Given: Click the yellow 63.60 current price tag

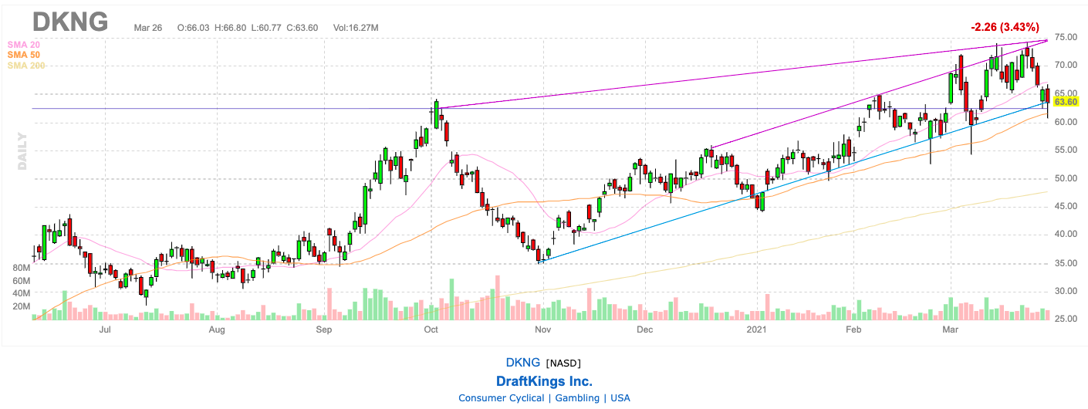Looking at the screenshot, I should 1065,102.
